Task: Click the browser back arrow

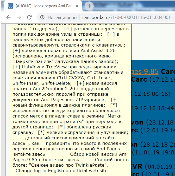Action: click(8, 17)
